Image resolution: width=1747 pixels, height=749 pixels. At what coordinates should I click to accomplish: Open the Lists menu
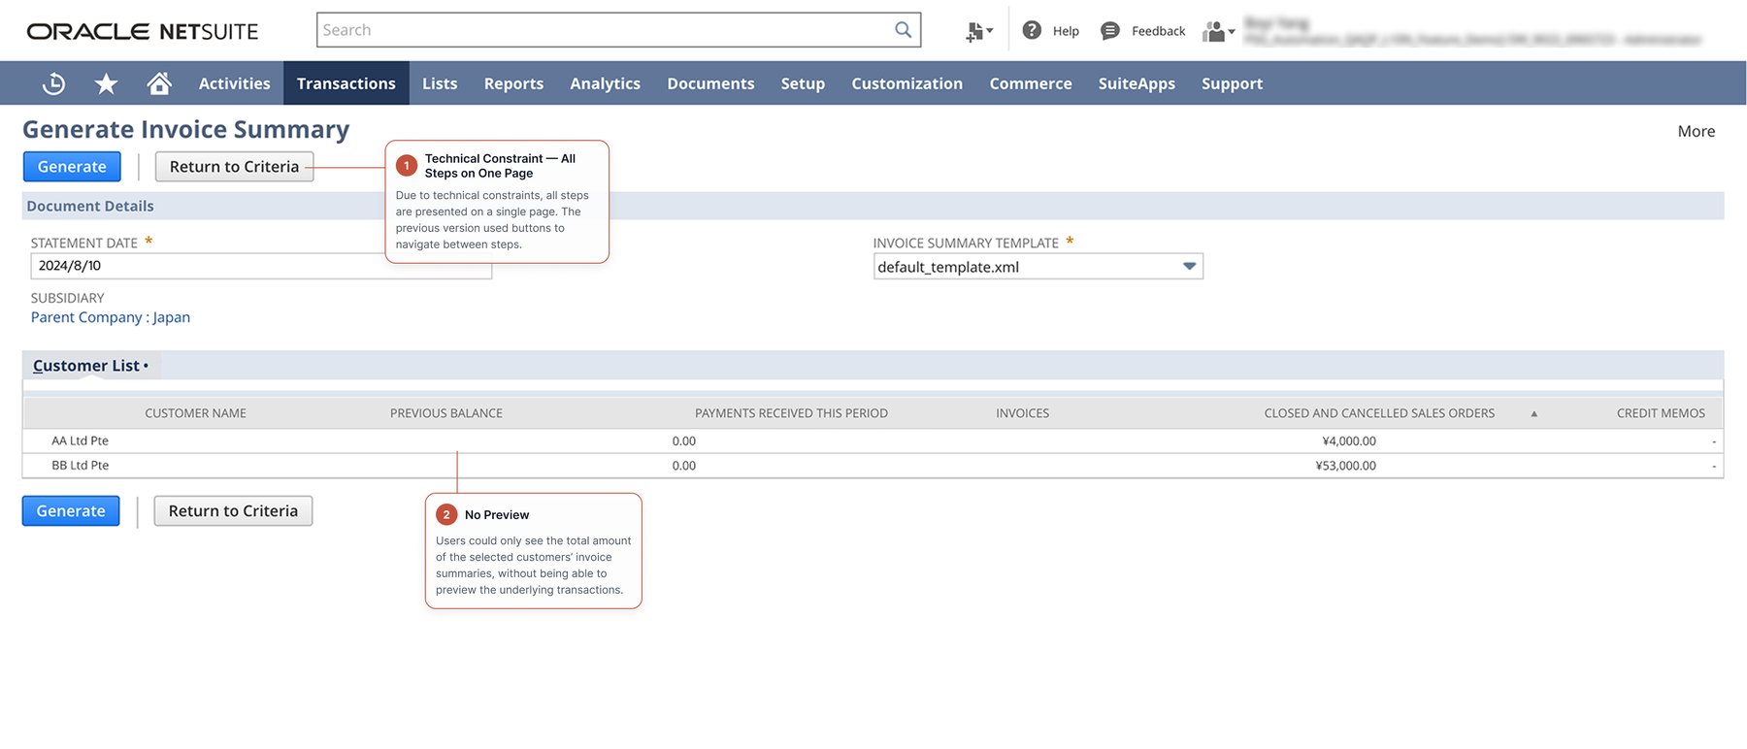(x=440, y=83)
